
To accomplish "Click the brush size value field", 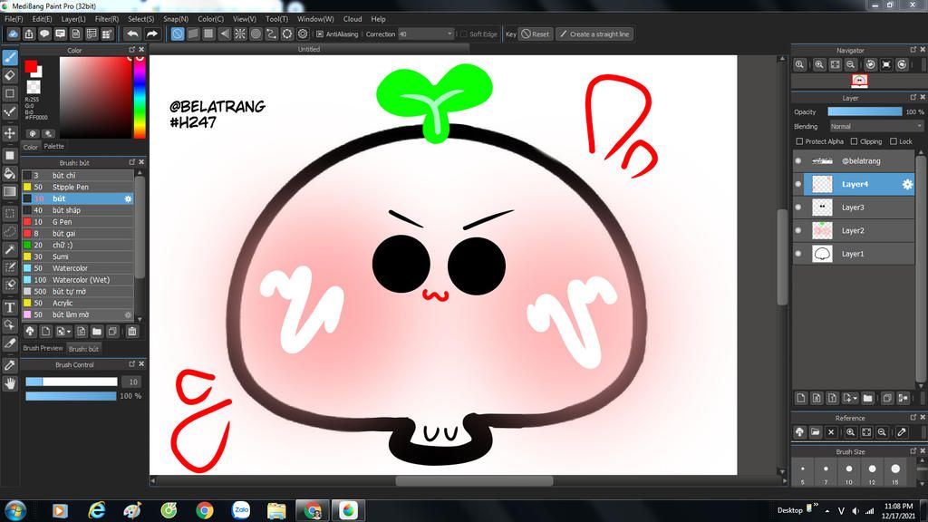I will (133, 382).
